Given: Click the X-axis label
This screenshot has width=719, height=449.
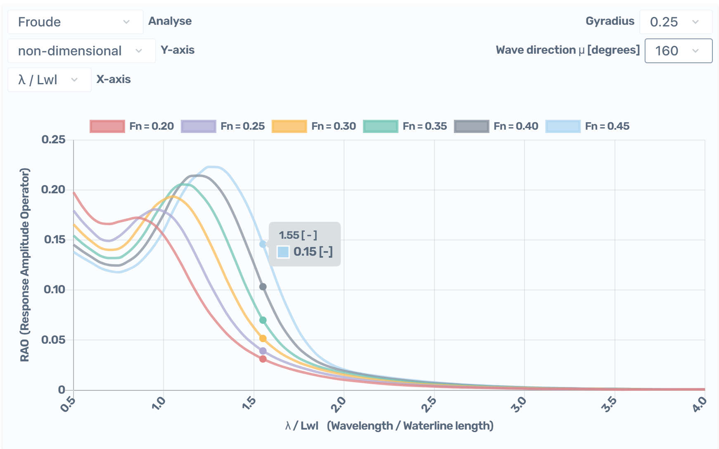Looking at the screenshot, I should coord(114,79).
